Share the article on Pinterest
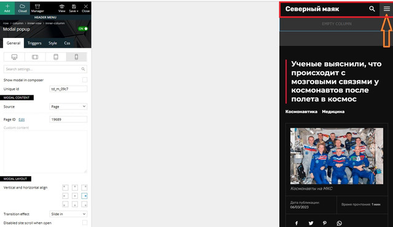Image resolution: width=393 pixels, height=227 pixels. pyautogui.click(x=325, y=223)
